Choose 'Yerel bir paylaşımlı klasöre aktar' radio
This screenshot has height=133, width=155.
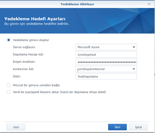tap(9, 92)
